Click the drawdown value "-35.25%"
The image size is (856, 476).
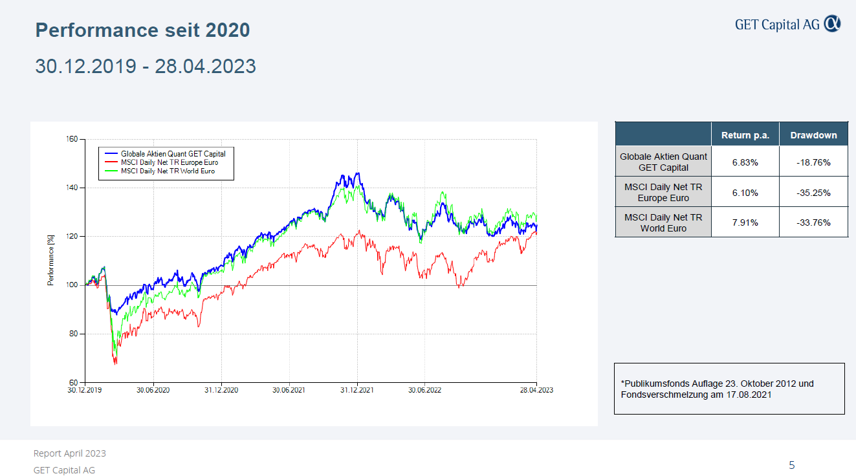[813, 193]
